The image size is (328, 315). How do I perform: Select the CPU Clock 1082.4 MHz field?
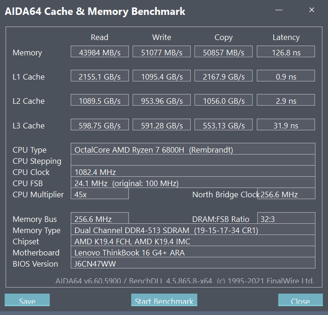coord(193,171)
